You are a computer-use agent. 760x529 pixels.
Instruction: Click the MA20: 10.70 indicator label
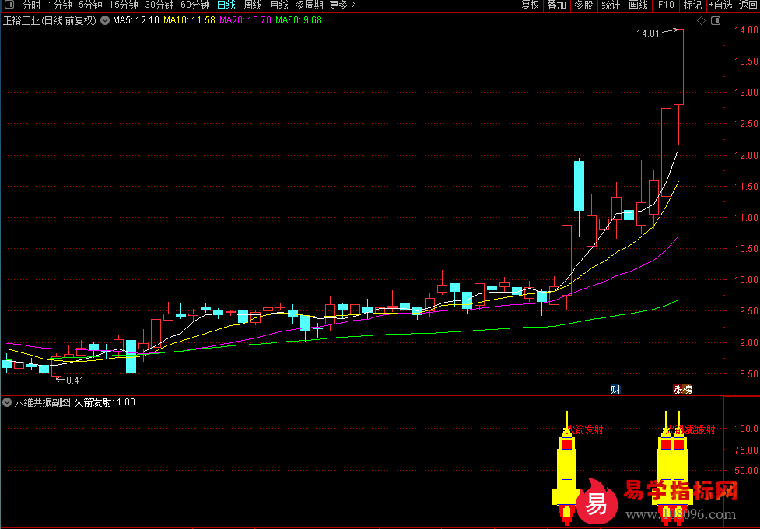pyautogui.click(x=245, y=20)
